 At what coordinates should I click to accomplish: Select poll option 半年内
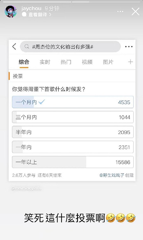[73, 132]
